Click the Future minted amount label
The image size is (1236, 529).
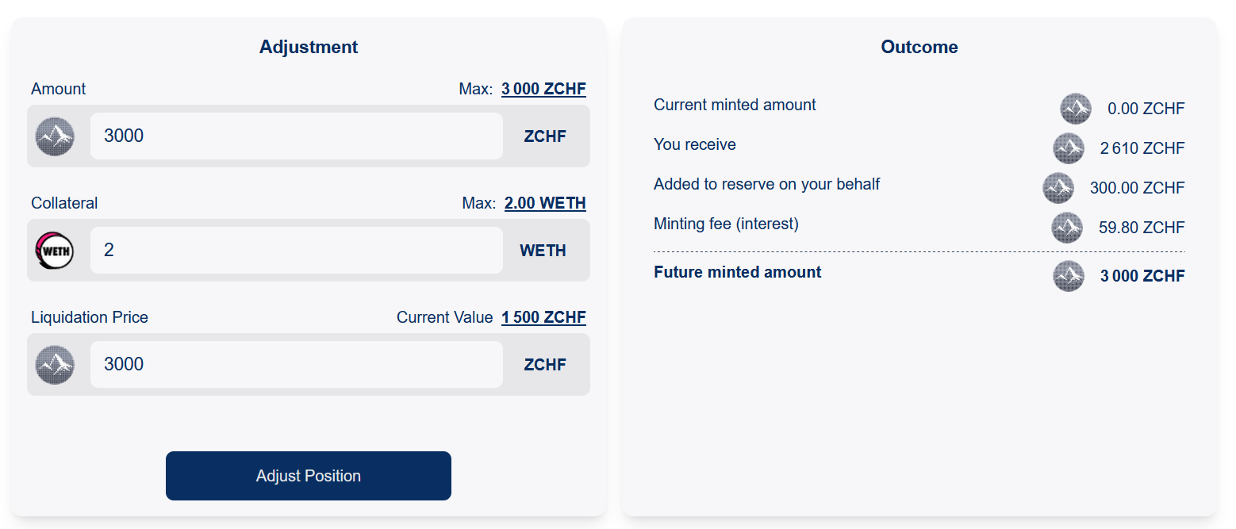tap(737, 272)
